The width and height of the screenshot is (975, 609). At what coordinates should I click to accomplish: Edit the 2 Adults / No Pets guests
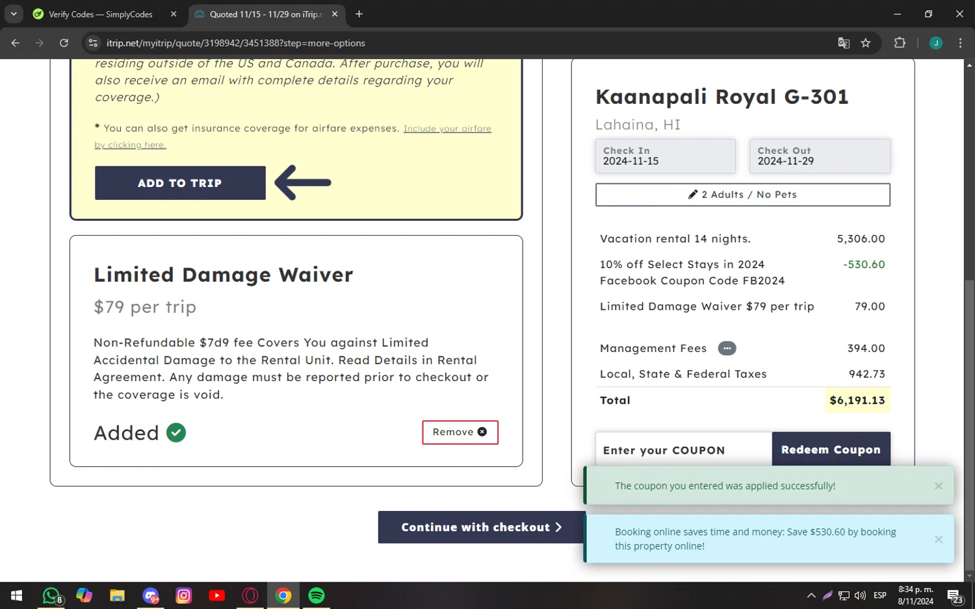tap(743, 195)
